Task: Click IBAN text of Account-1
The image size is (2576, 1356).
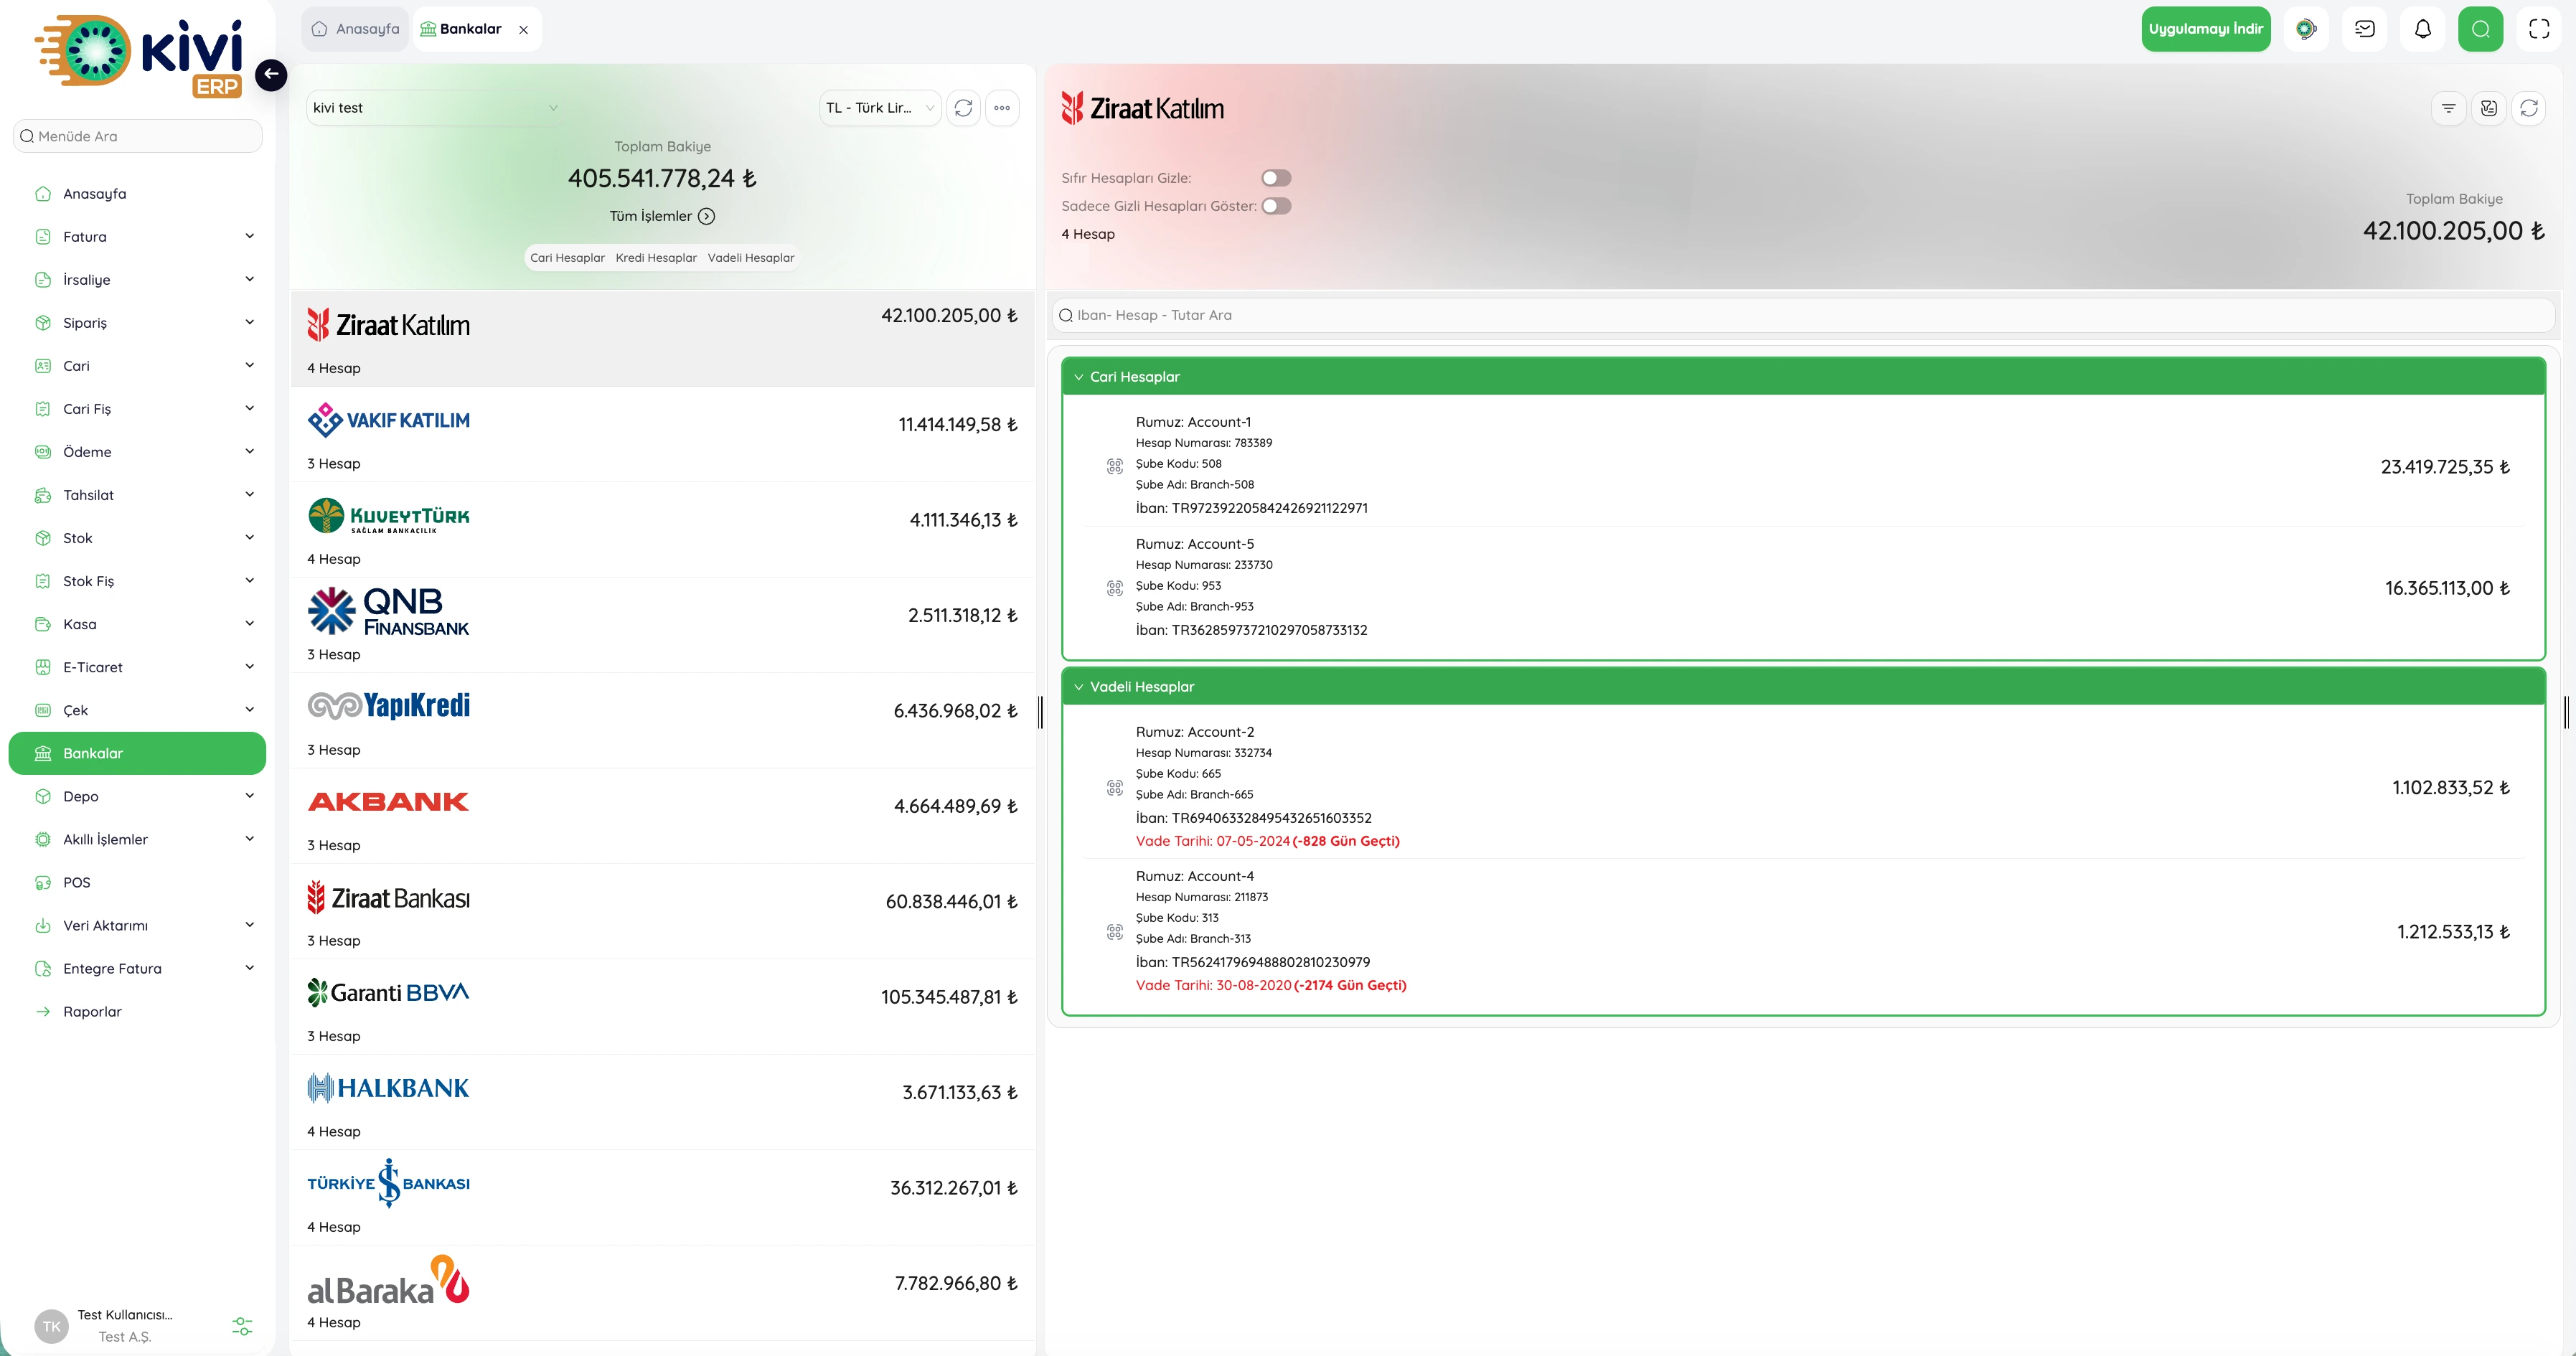Action: point(1251,508)
